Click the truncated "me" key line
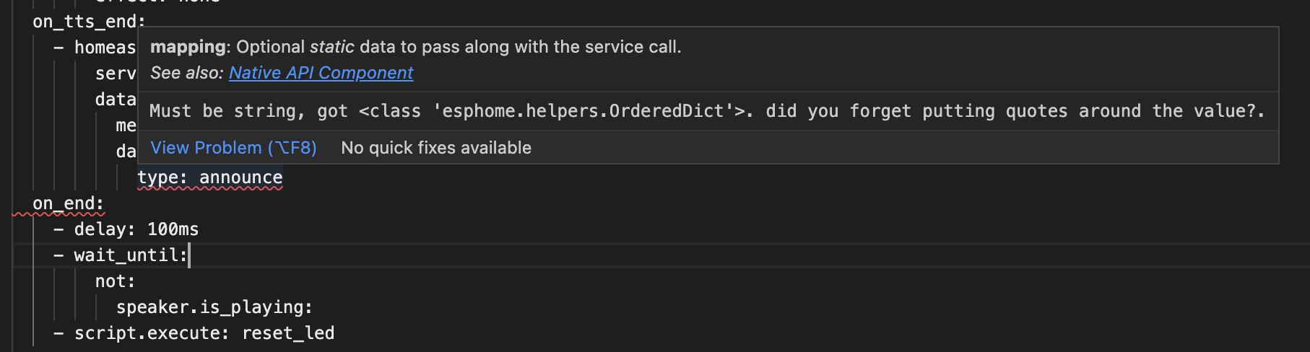This screenshot has width=1310, height=352. point(126,126)
